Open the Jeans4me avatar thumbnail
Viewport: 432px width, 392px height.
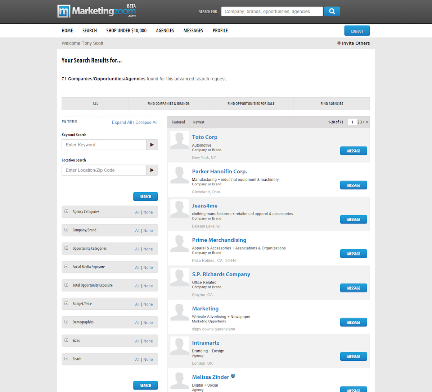click(180, 209)
